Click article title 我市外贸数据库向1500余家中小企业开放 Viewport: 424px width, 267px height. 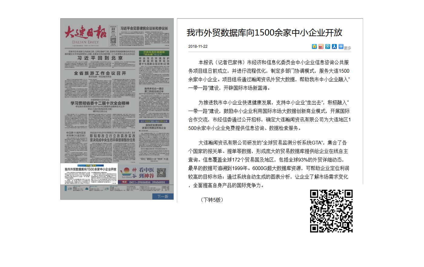[x=264, y=32]
